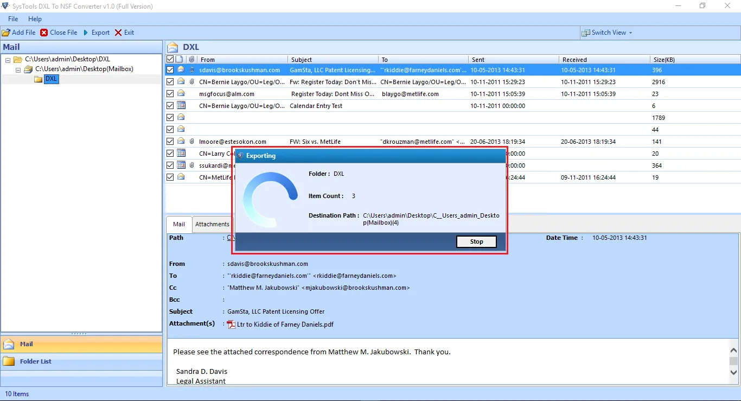Uncheck the sdavis@brookskushman.com email checkbox

(x=170, y=70)
